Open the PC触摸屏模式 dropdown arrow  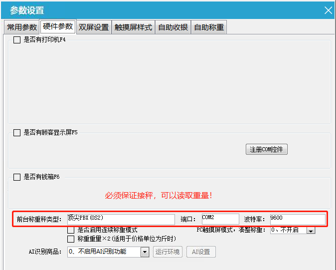click(x=311, y=230)
